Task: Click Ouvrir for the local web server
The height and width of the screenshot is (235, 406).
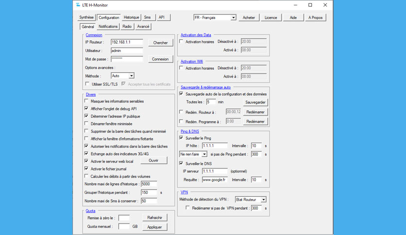Action: [x=153, y=160]
